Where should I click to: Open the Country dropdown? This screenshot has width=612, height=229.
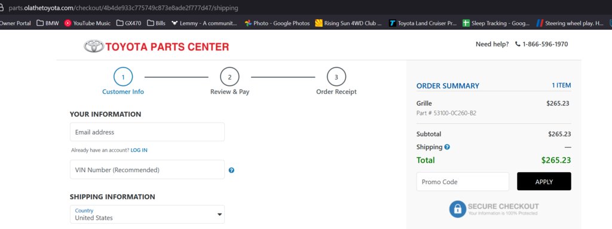[x=147, y=214]
